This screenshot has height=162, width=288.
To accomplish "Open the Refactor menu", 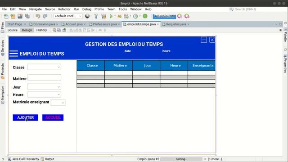I will pyautogui.click(x=64, y=9).
